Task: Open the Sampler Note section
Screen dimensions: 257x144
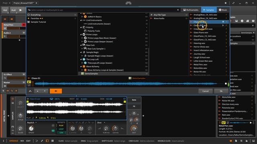Action: pos(134,100)
